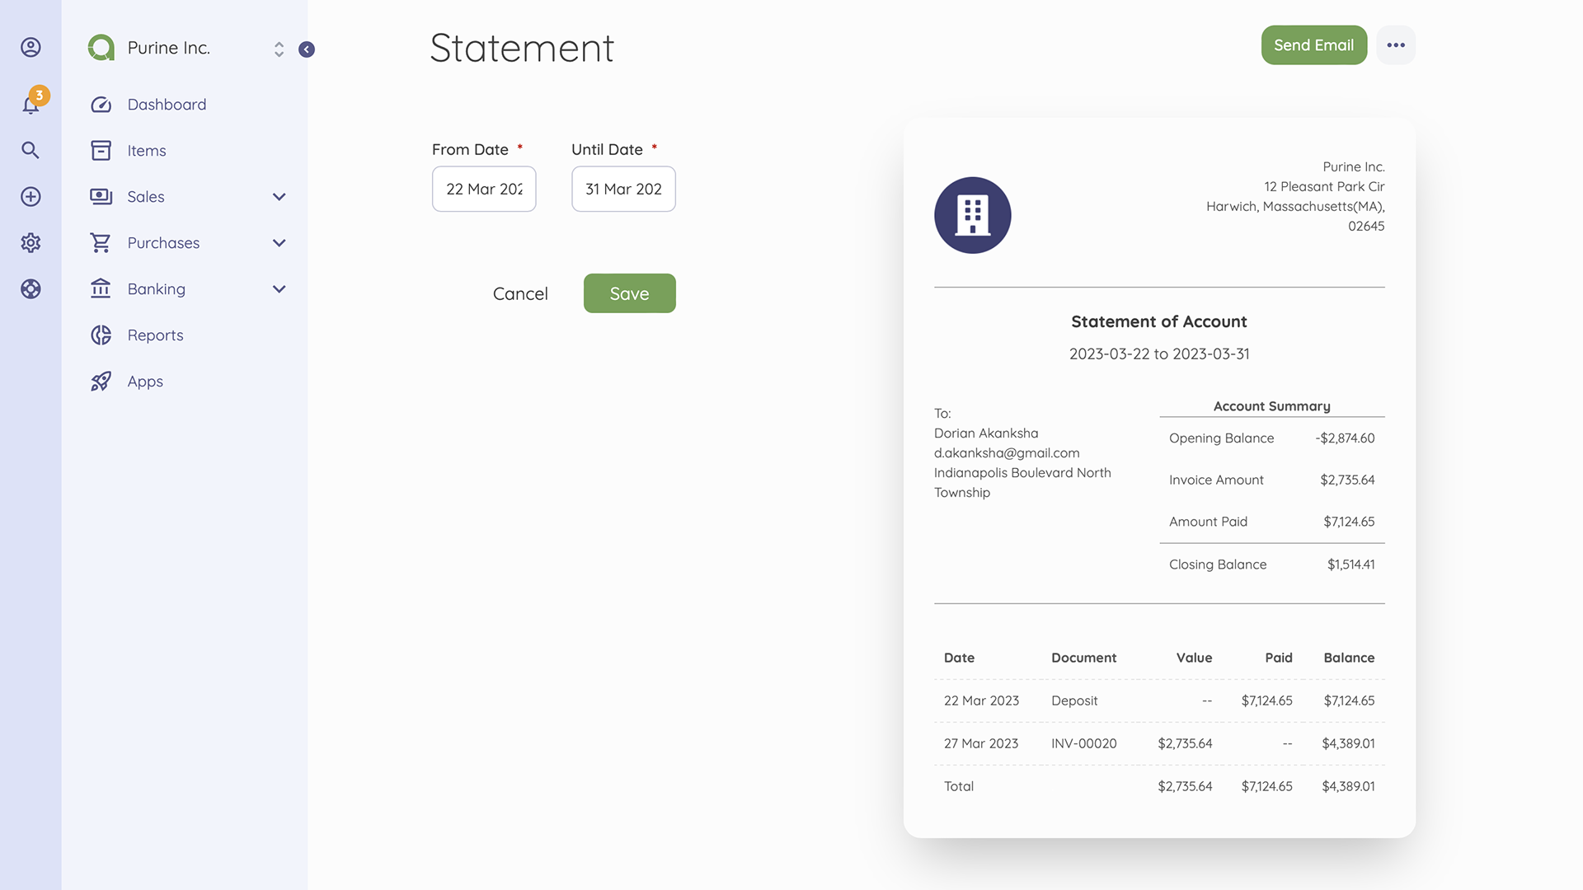Image resolution: width=1583 pixels, height=890 pixels.
Task: Click the search icon in the sidebar
Action: 31,150
